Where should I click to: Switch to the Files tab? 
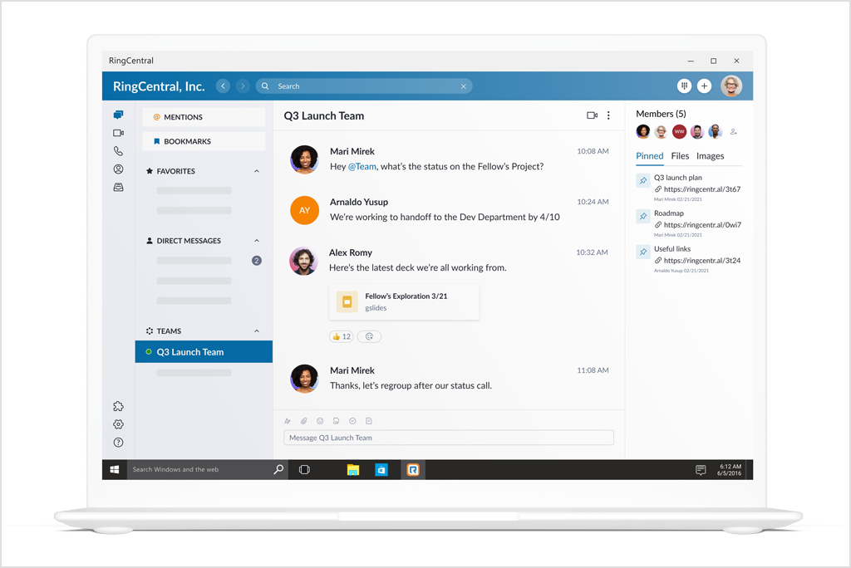point(680,155)
